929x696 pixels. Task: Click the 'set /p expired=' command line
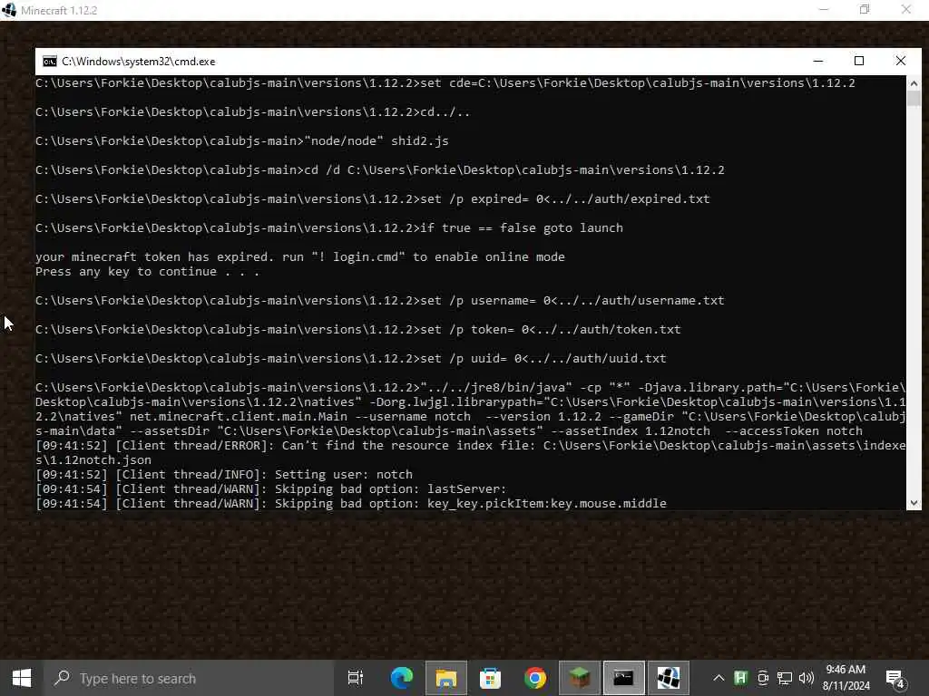pos(373,198)
